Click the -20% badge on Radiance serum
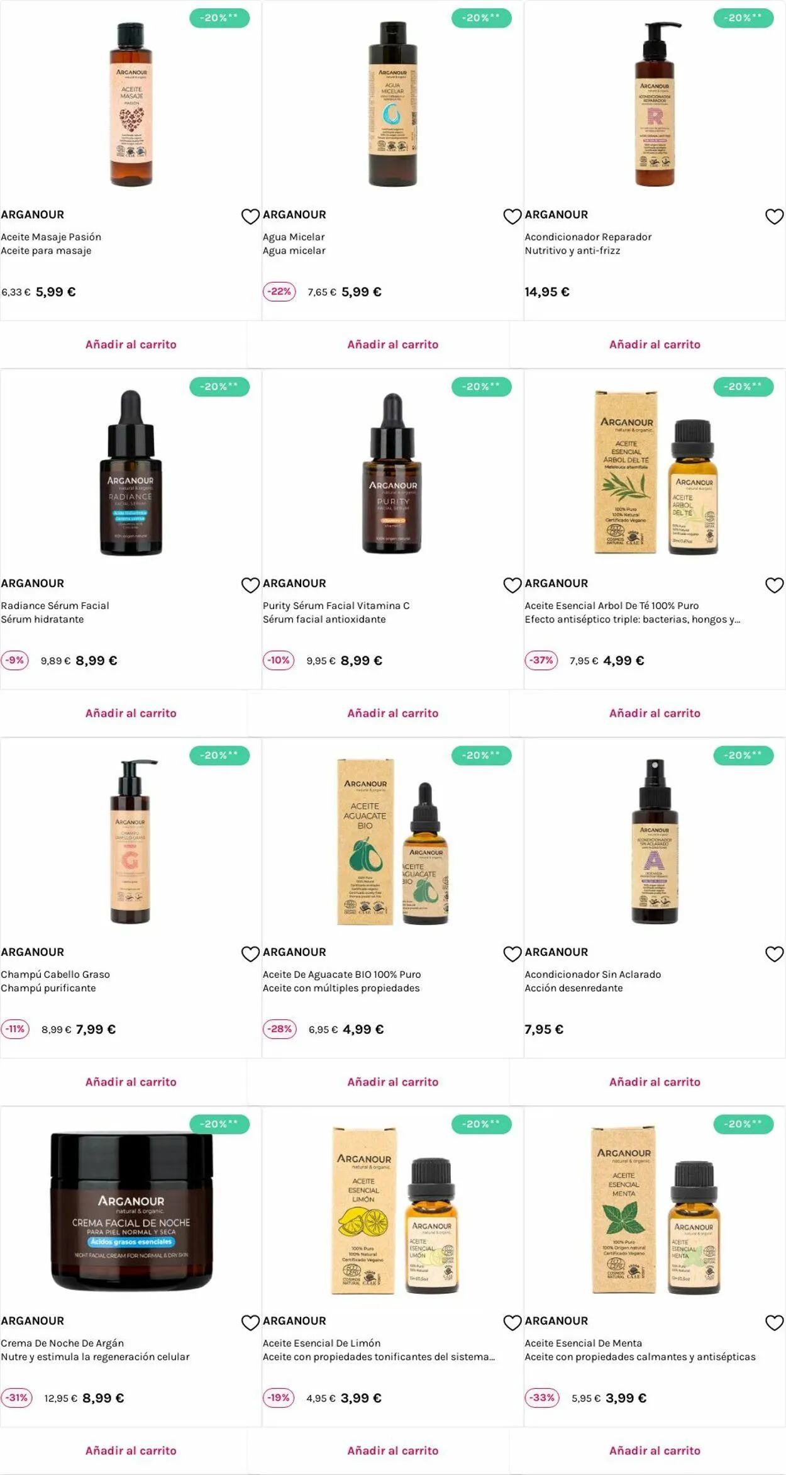The image size is (786, 1475). 219,387
